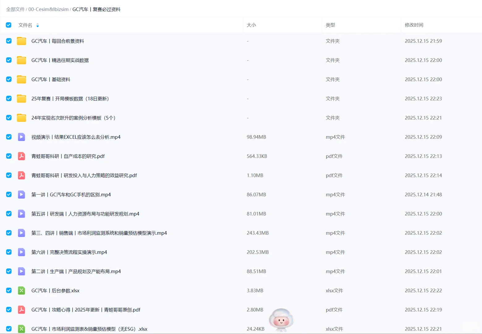Open 第二讲丨生产端丨产品规划及产能布局.mp4

76,271
